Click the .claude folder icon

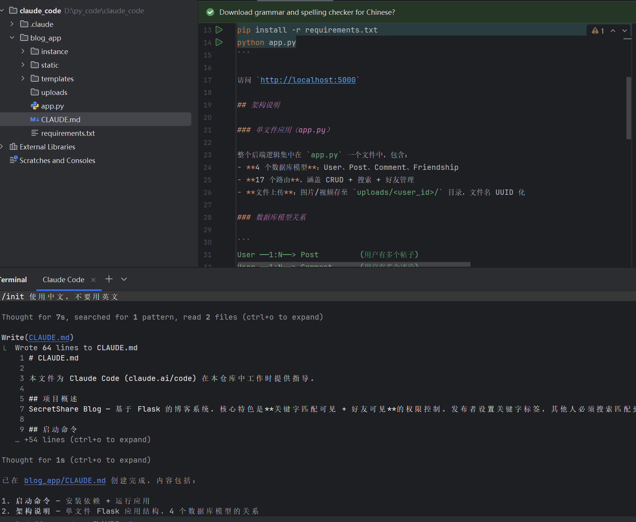(24, 24)
